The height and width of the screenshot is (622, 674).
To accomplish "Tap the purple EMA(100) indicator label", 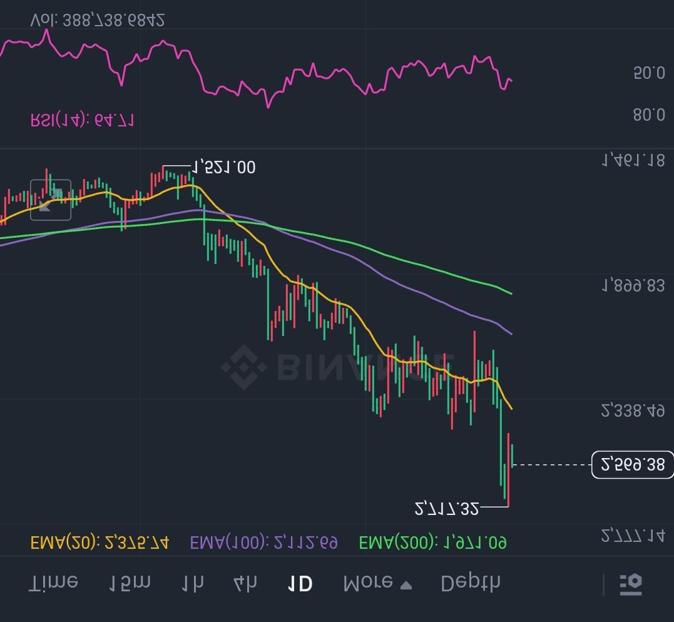I will 263,543.
